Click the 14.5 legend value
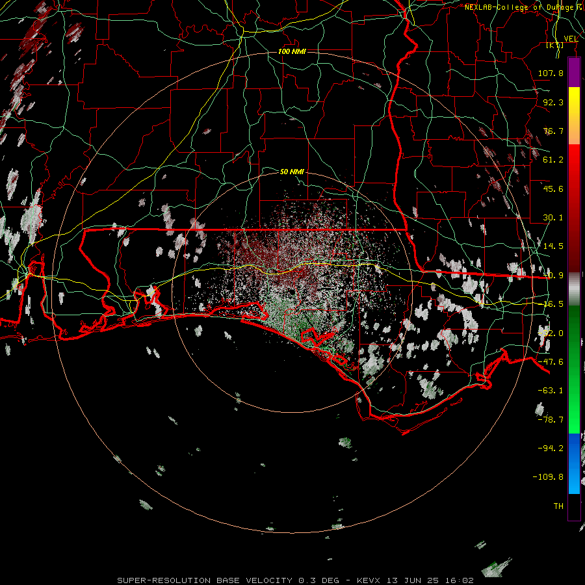 click(x=553, y=246)
